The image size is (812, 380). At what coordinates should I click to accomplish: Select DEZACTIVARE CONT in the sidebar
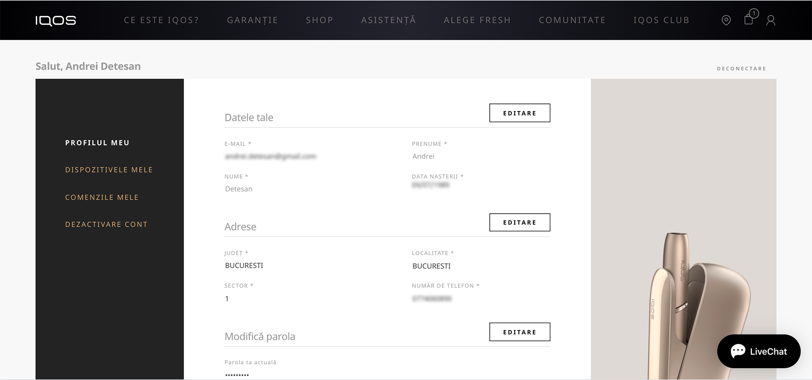107,224
